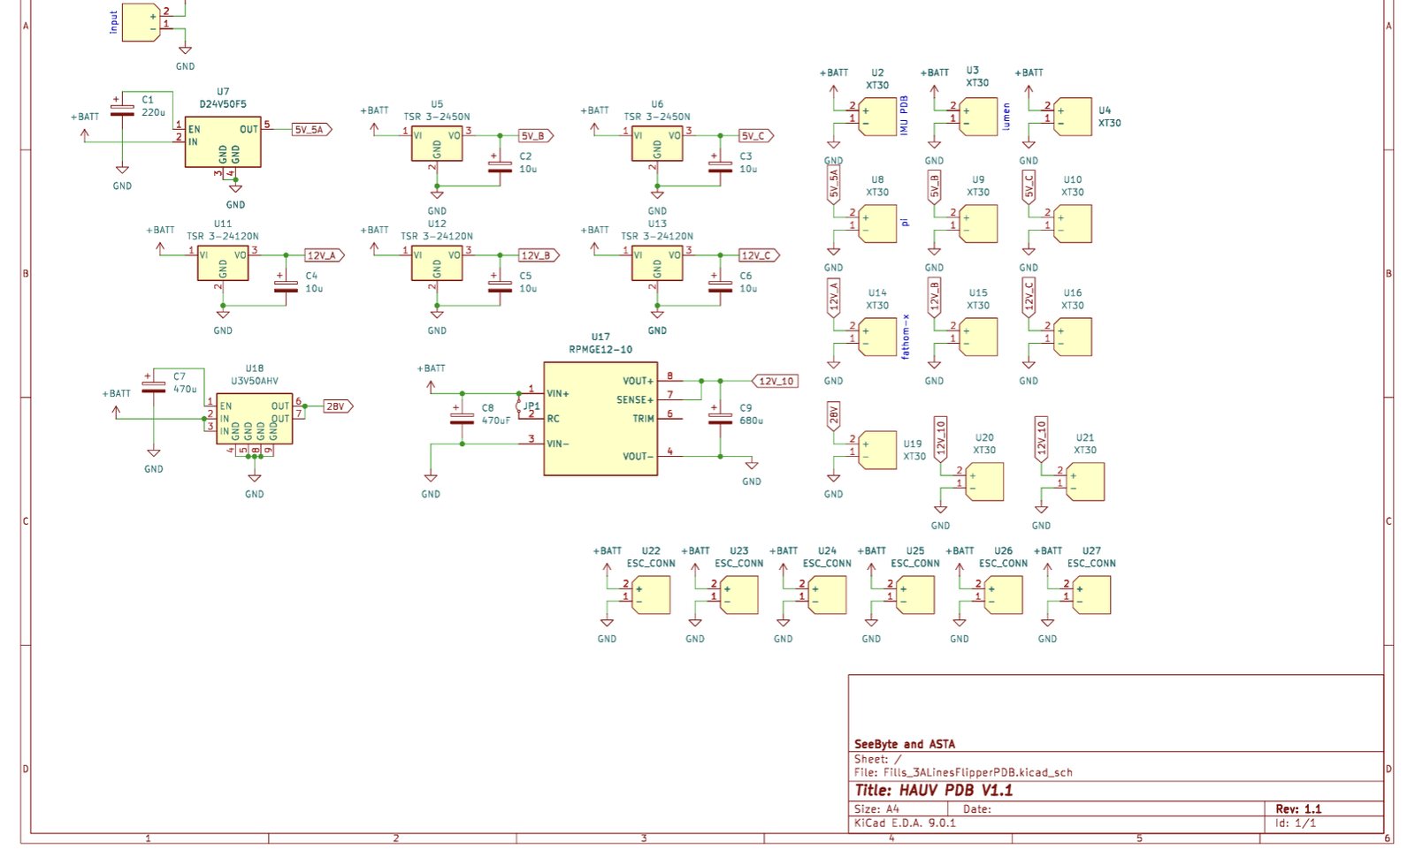Click the 'Size: A4' title block field
Image resolution: width=1415 pixels, height=865 pixels.
(x=876, y=808)
